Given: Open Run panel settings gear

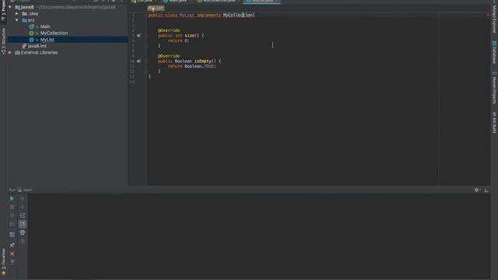Looking at the screenshot, I should [x=477, y=190].
